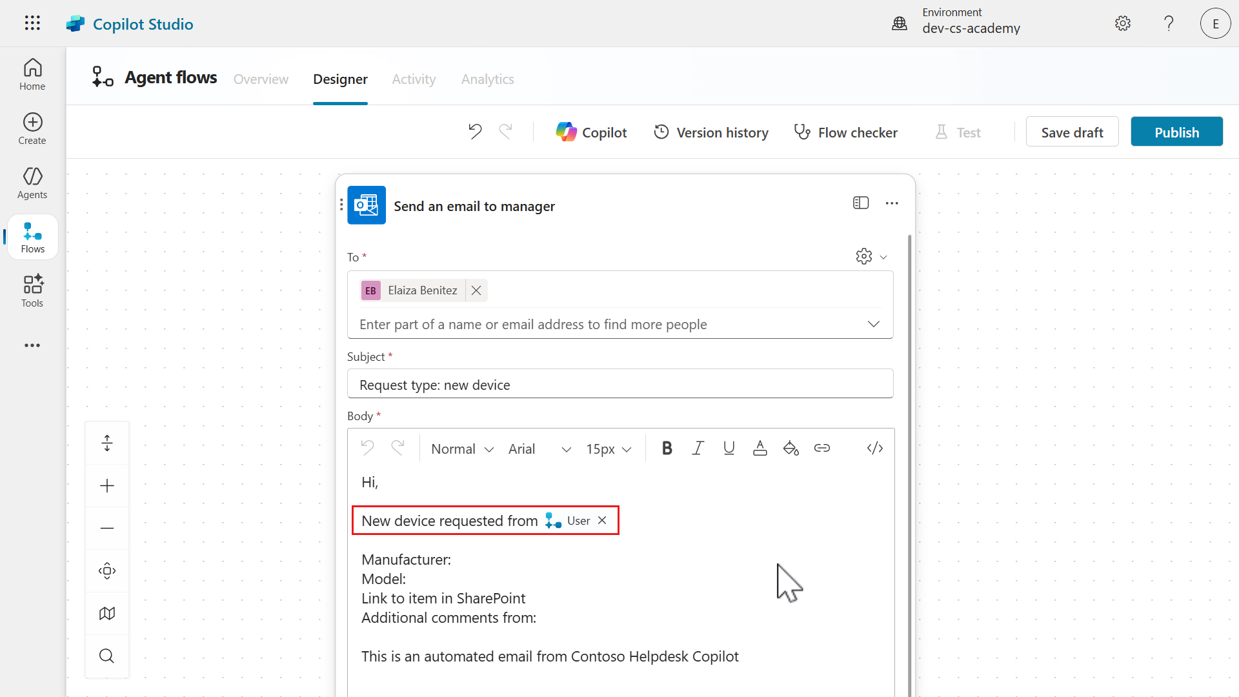The width and height of the screenshot is (1239, 697).
Task: Open the Normal paragraph style dropdown
Action: pos(461,448)
